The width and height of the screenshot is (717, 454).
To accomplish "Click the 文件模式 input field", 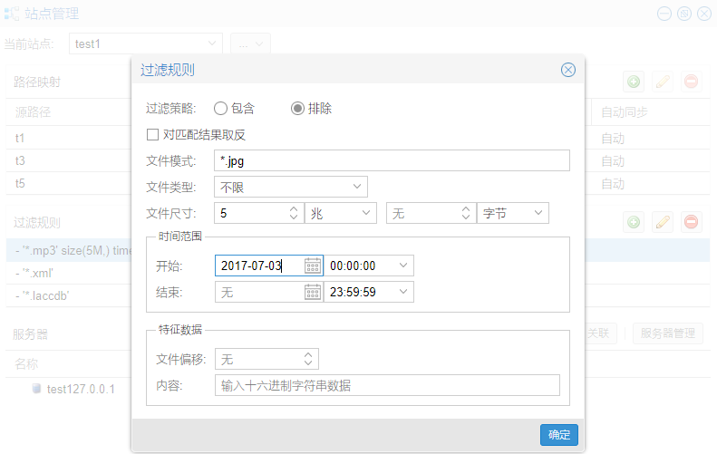I will (x=392, y=161).
